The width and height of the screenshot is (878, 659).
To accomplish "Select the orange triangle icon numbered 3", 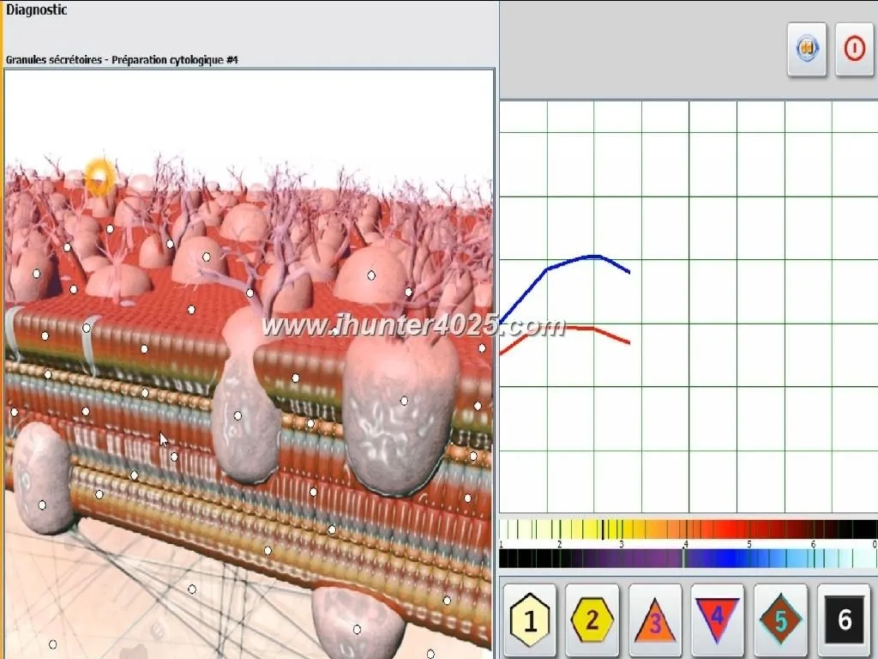I will coord(655,620).
